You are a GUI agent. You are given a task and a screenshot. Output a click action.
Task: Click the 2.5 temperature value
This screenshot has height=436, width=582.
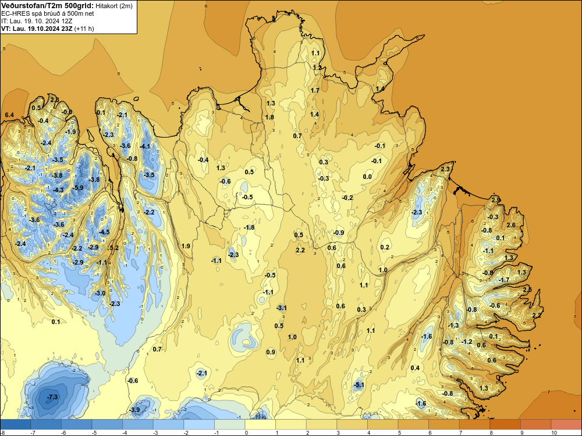pyautogui.click(x=527, y=290)
